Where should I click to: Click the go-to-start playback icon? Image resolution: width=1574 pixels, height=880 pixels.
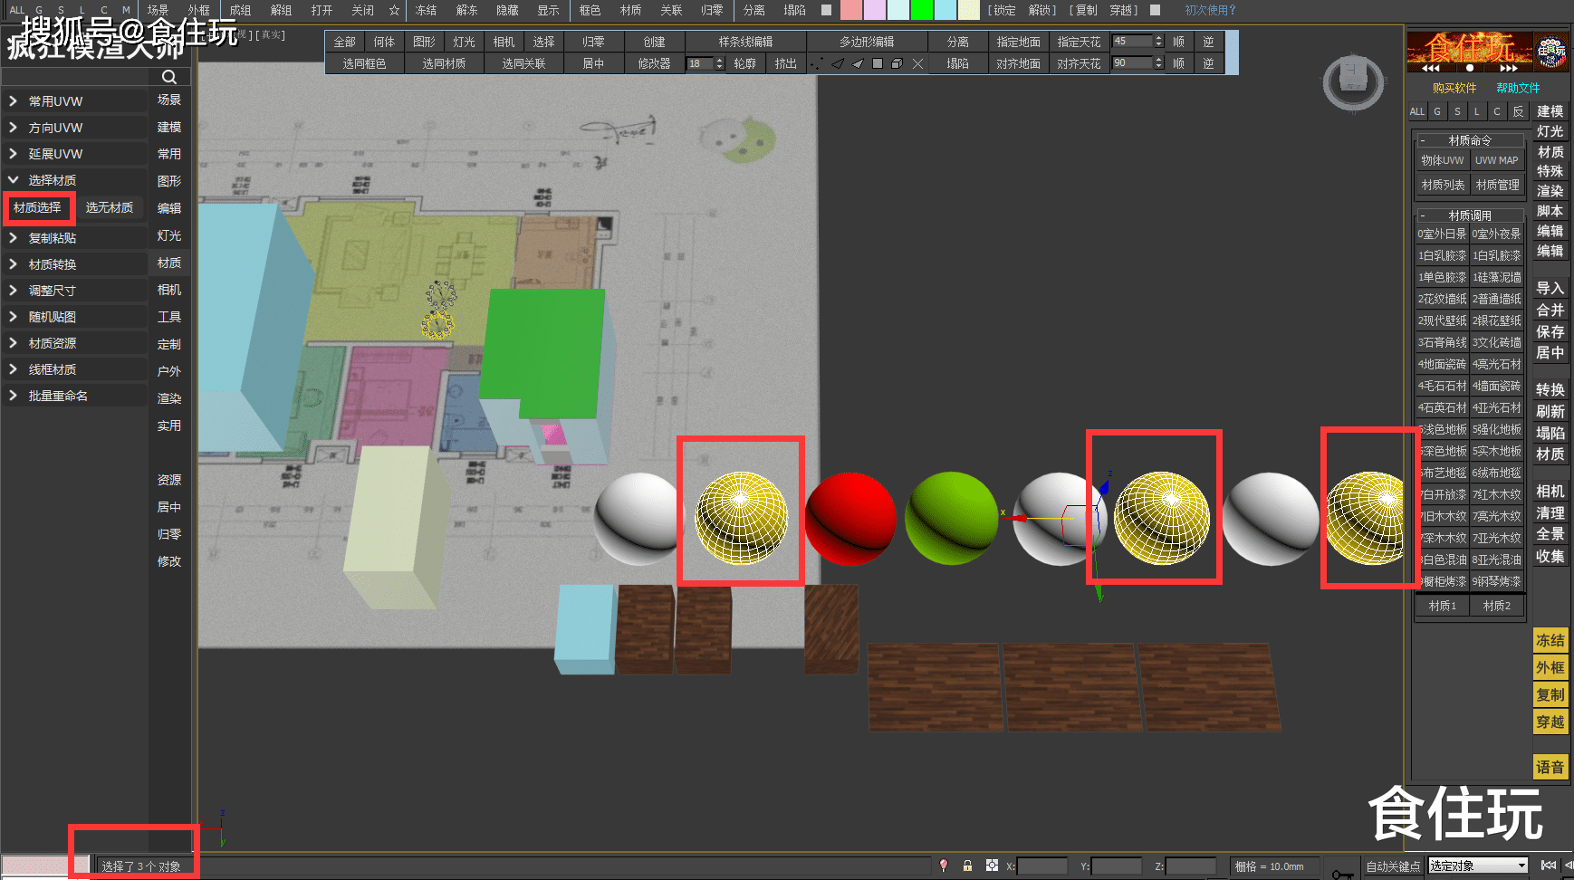[x=1548, y=866]
